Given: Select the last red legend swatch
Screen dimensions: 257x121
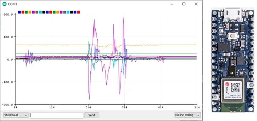Looking at the screenshot, I should coord(78,12).
